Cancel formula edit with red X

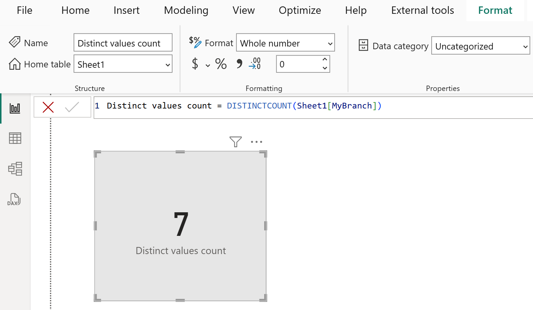[x=48, y=107]
